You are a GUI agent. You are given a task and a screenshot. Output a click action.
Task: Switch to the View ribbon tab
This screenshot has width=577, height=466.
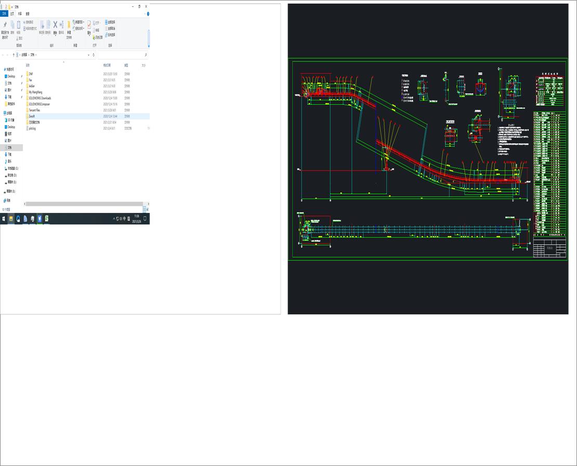click(x=28, y=14)
